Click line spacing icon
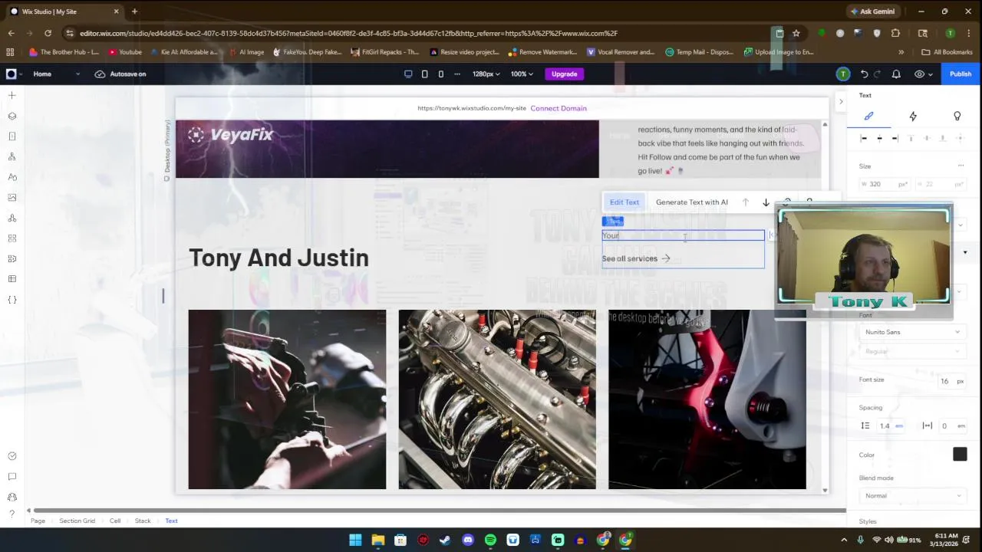Image resolution: width=982 pixels, height=552 pixels. 865,426
